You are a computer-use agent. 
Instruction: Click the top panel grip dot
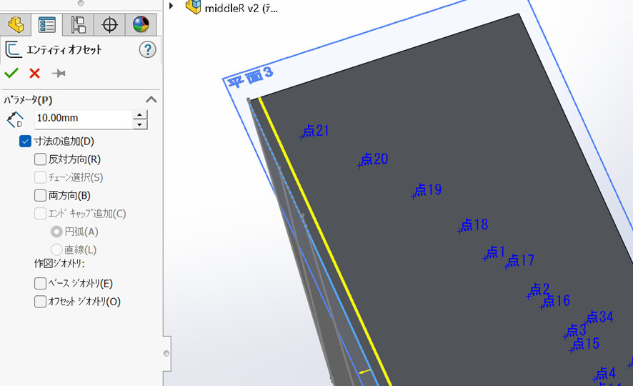pyautogui.click(x=81, y=4)
